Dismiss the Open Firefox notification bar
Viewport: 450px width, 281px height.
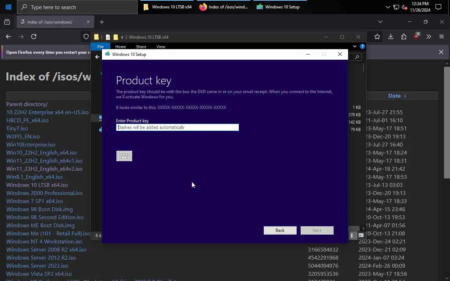coord(441,52)
